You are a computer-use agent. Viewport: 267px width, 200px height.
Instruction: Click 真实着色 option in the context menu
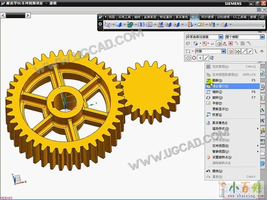(x=220, y=123)
